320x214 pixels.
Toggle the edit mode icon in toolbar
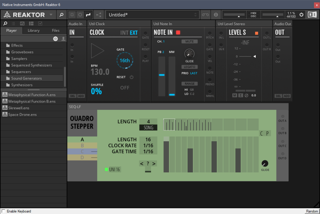click(88, 15)
